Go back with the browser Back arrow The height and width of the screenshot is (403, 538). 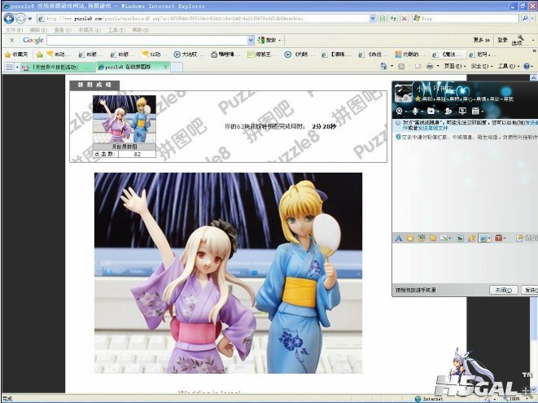click(x=9, y=19)
